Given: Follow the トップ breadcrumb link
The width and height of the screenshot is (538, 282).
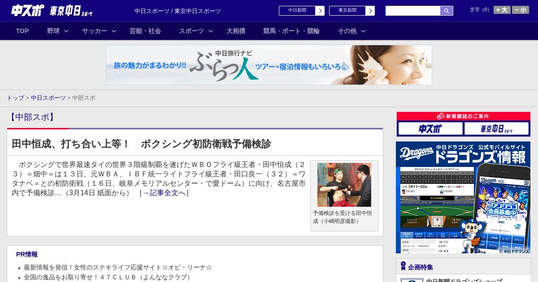Looking at the screenshot, I should click(x=15, y=98).
